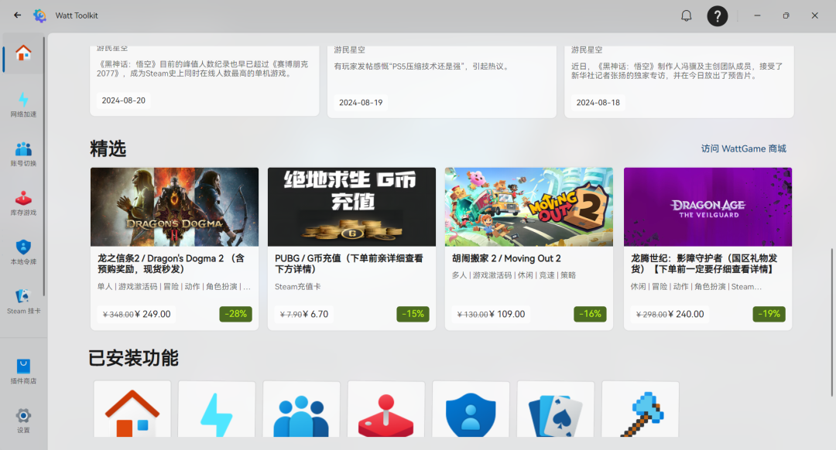836x450 pixels.
Task: Click the 龙之信条2 / Dragon's Dogma 2 title
Action: pyautogui.click(x=170, y=264)
